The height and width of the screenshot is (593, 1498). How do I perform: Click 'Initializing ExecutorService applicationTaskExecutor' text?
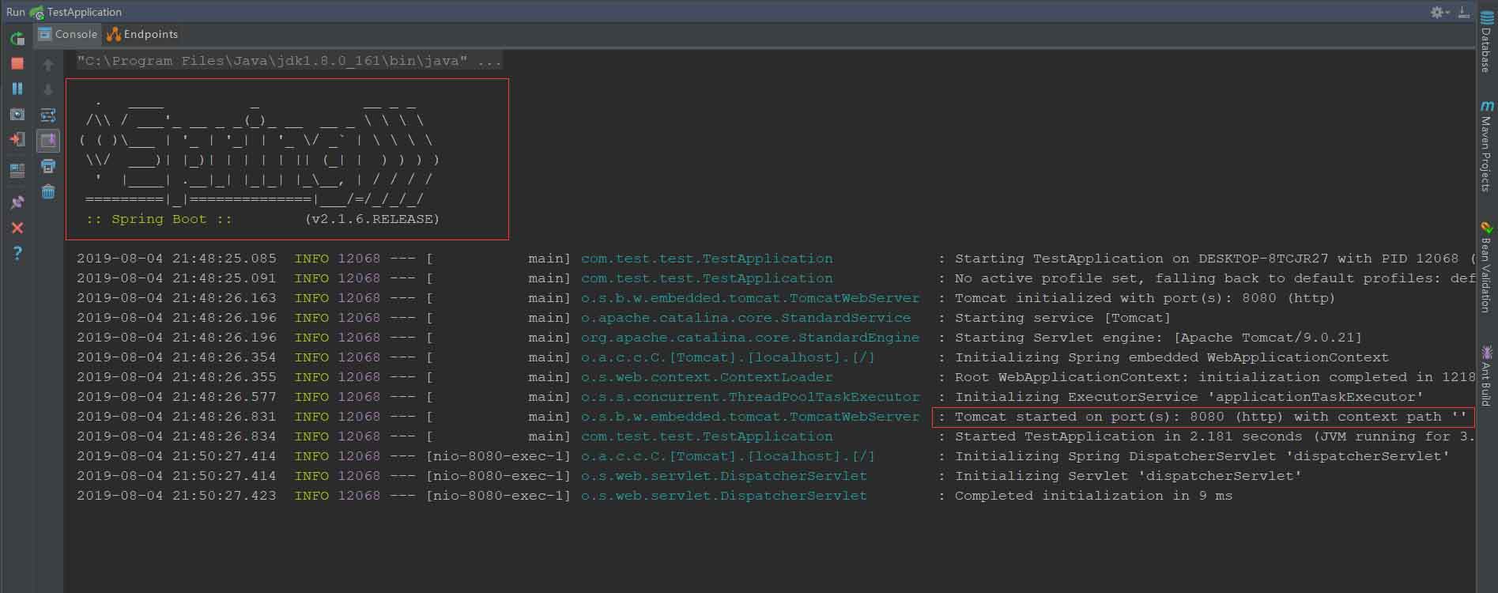click(x=1189, y=397)
